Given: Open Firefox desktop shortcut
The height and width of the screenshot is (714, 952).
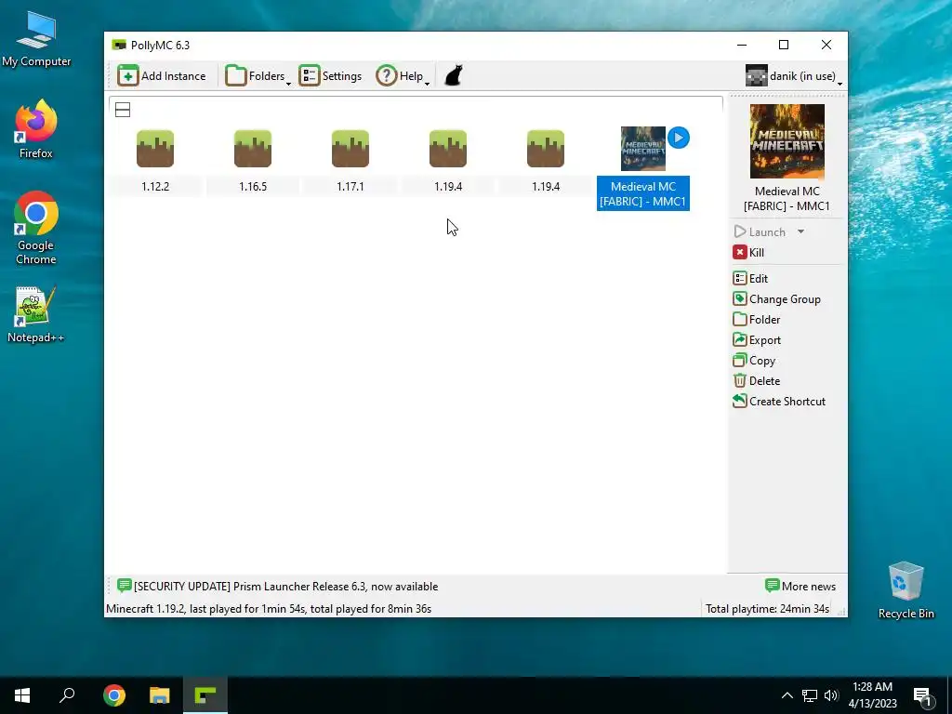Looking at the screenshot, I should click(x=36, y=128).
